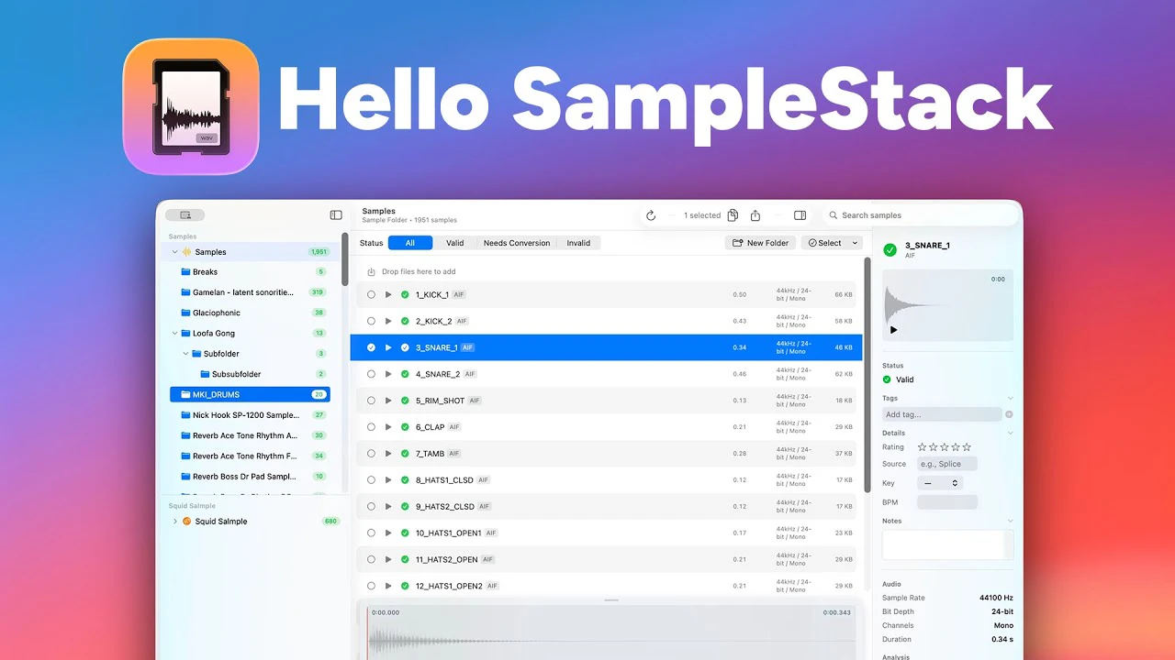Screen dimensions: 1175x660
Task: Play the 5_RIM_SHOT sample
Action: coord(388,401)
